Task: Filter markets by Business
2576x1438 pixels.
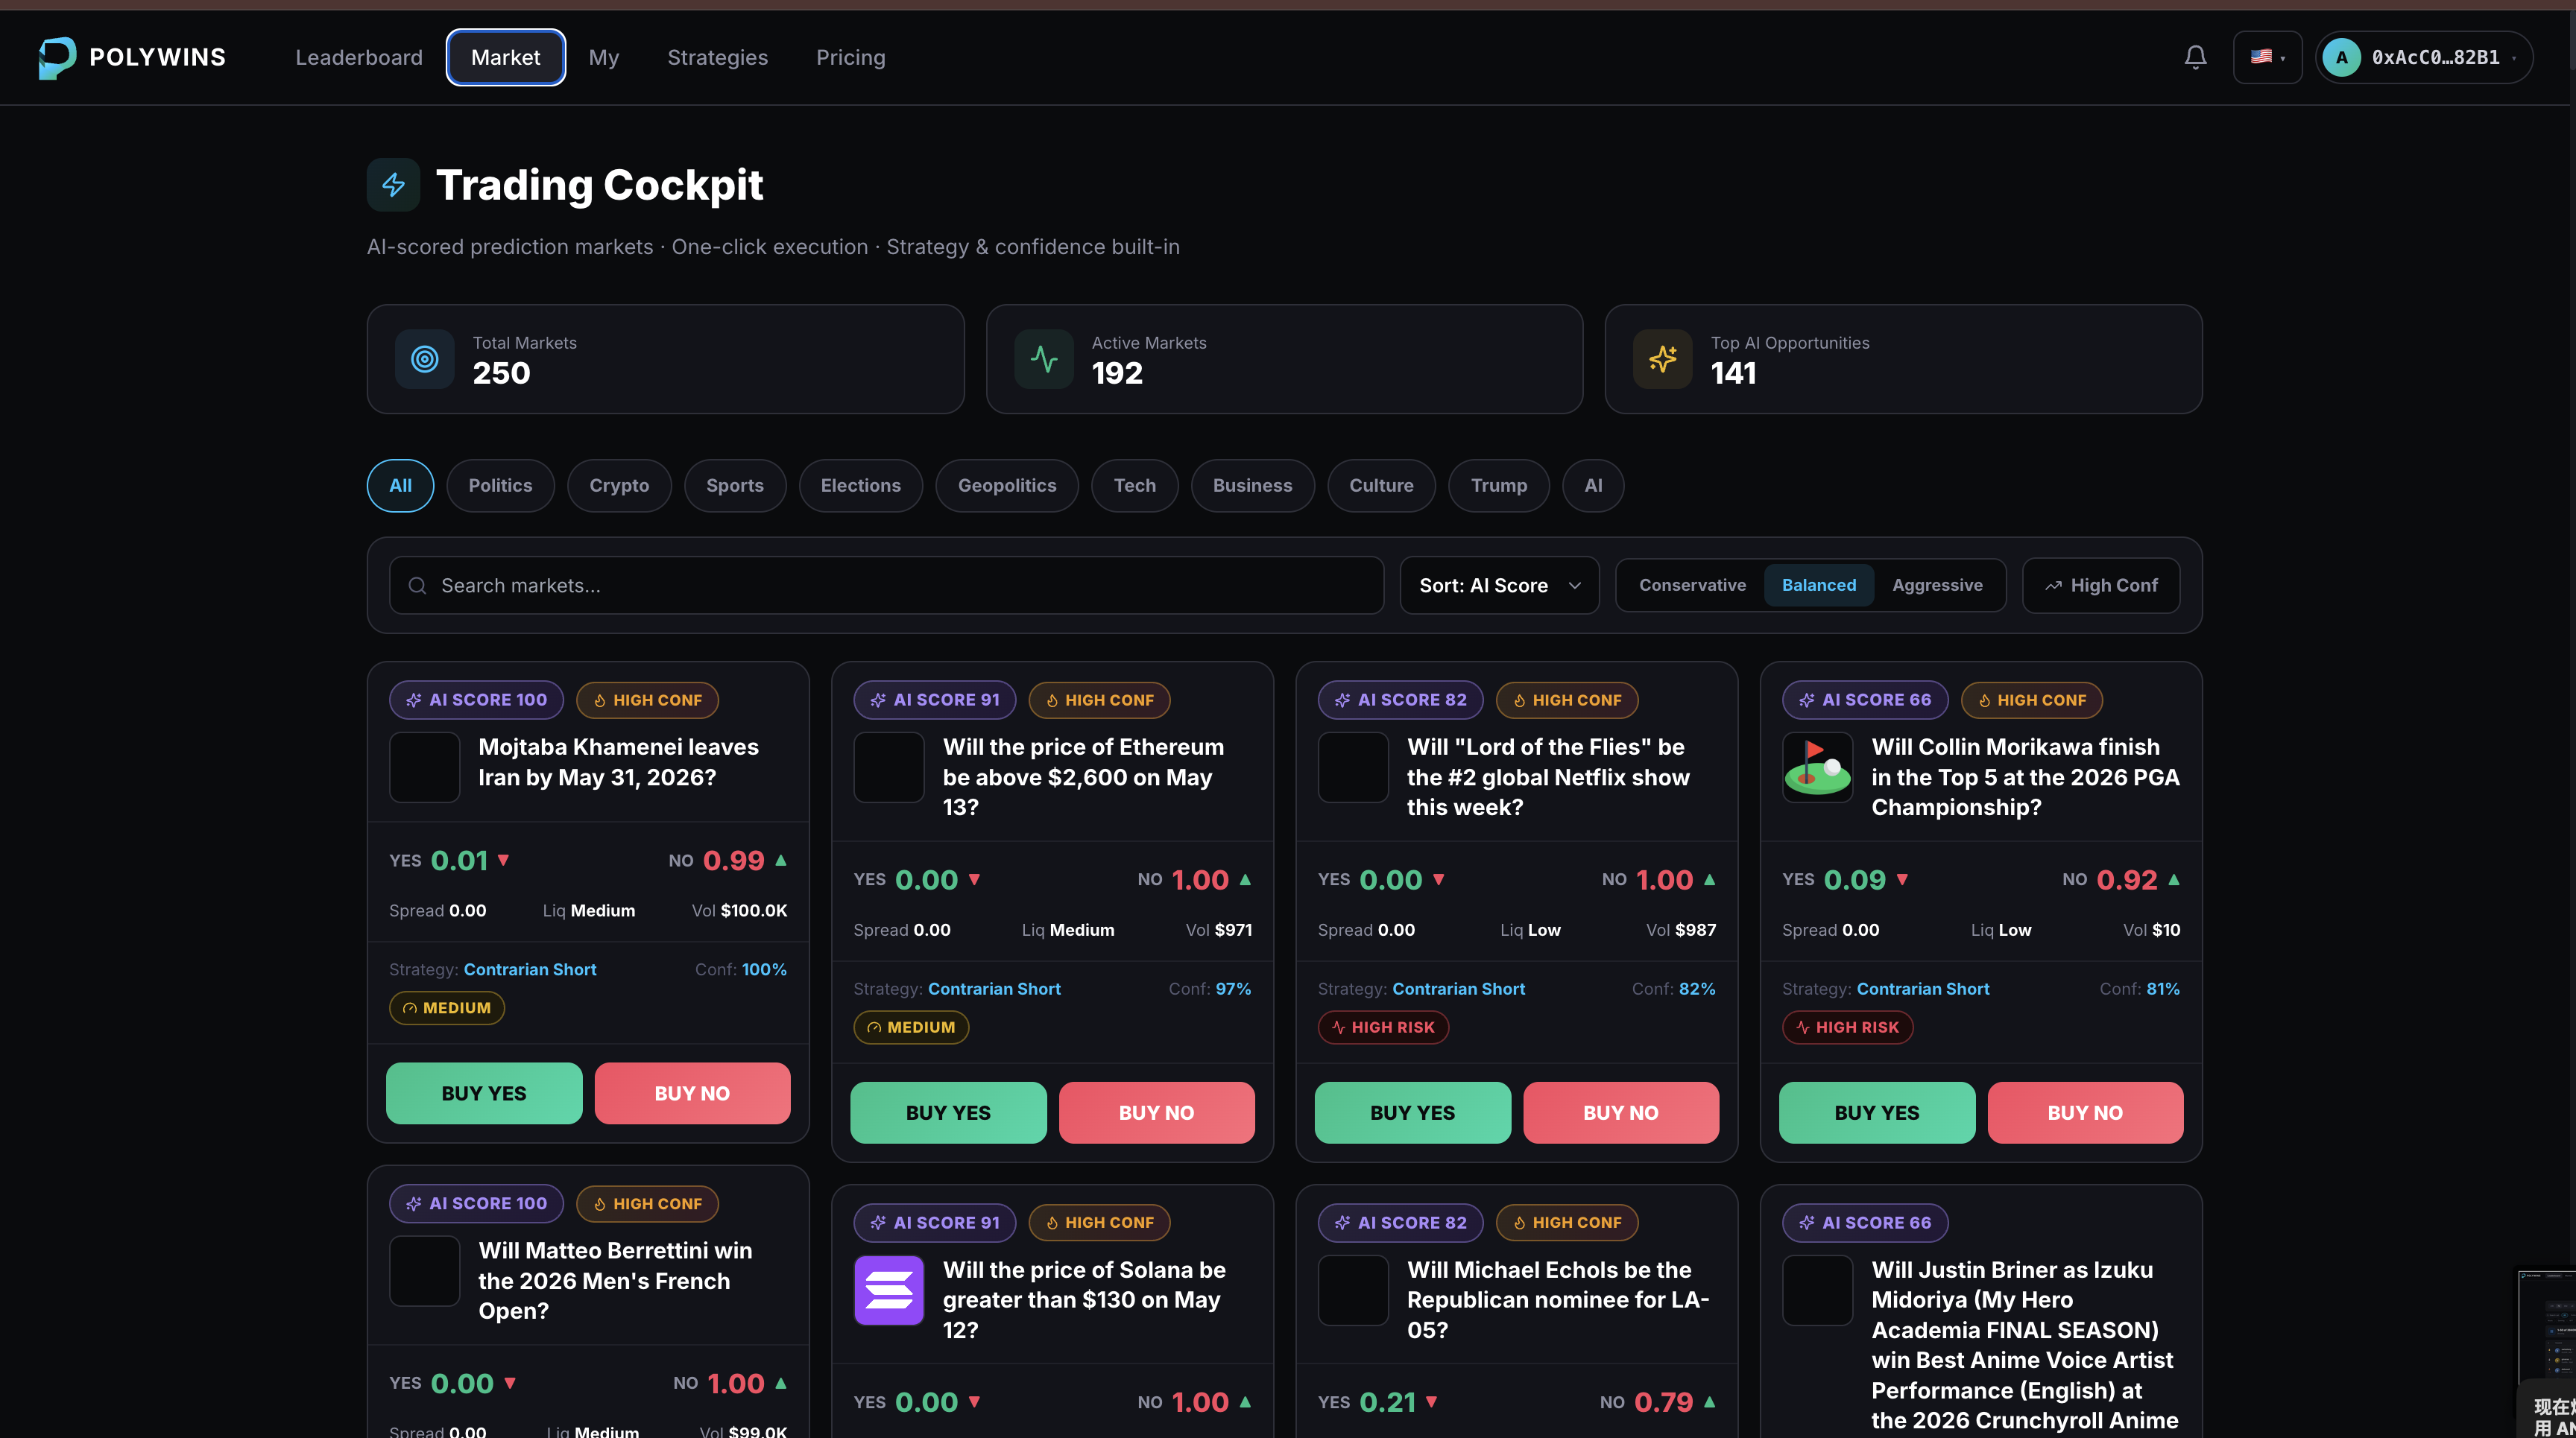Action: 1253,486
